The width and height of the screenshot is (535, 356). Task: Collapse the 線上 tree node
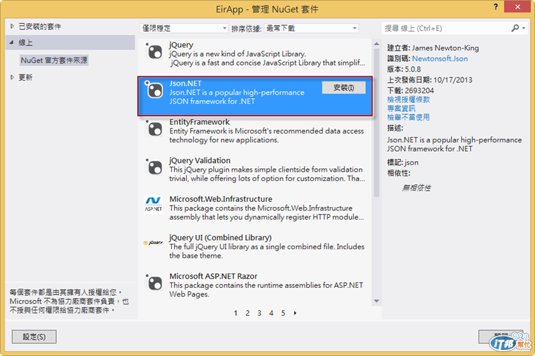coord(11,43)
